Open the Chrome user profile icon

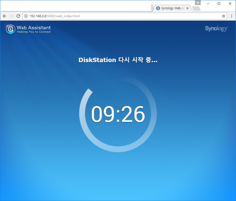click(197, 3)
